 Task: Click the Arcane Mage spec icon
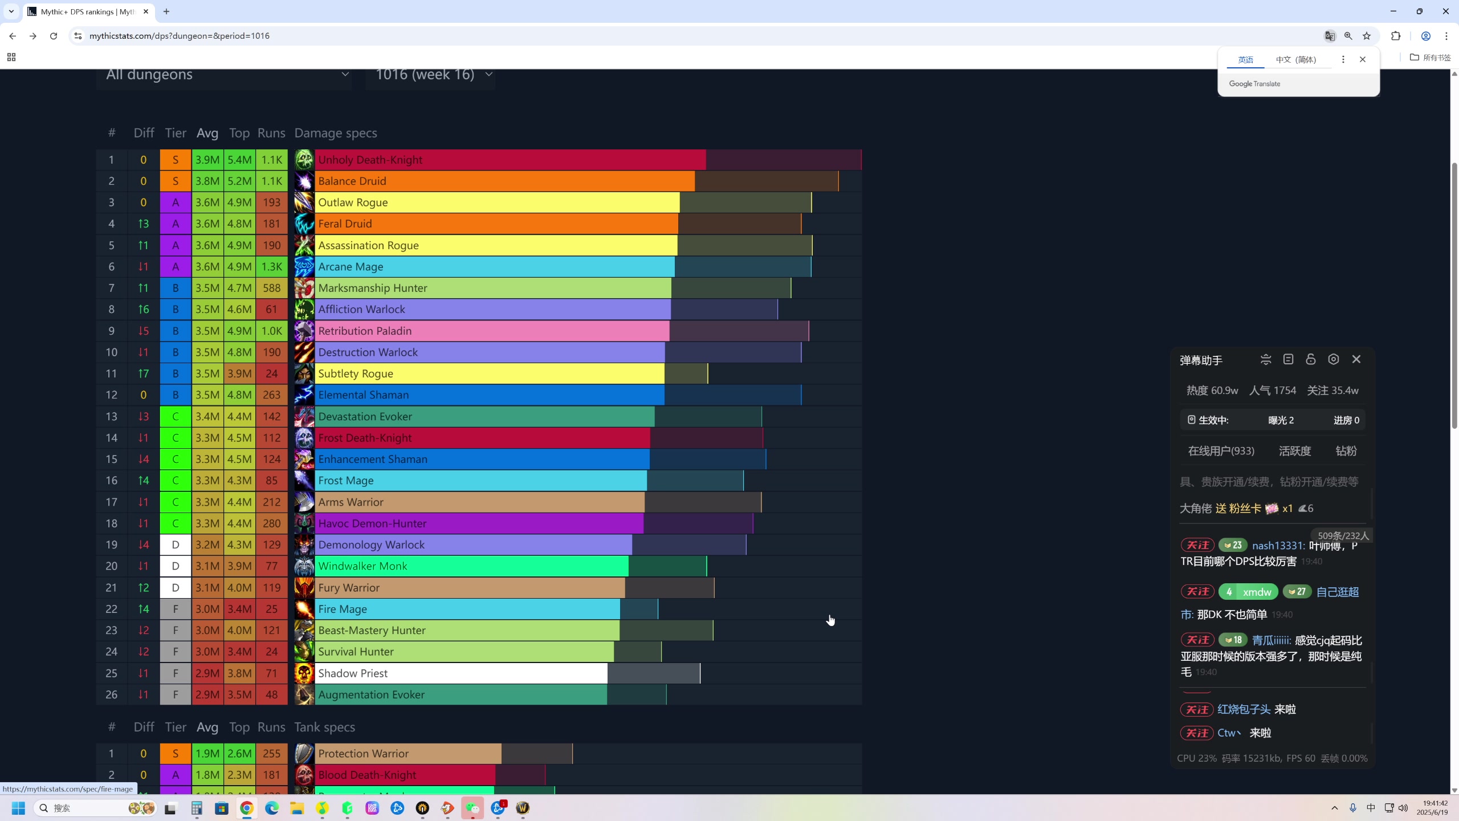(304, 267)
